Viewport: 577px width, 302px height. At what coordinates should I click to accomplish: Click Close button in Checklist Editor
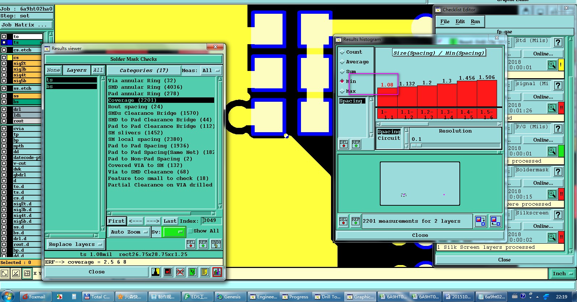click(504, 260)
